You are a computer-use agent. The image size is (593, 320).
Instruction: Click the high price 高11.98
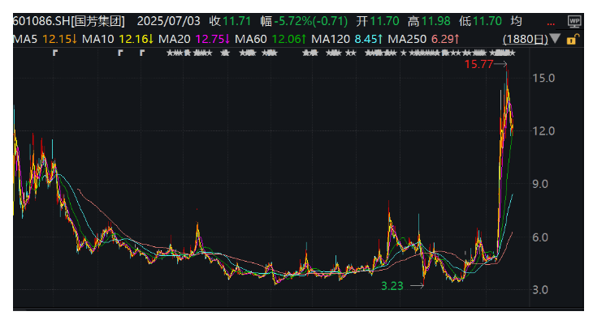pos(429,21)
